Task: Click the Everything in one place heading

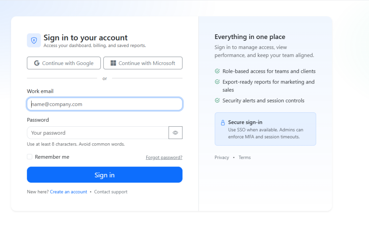Action: pos(250,37)
